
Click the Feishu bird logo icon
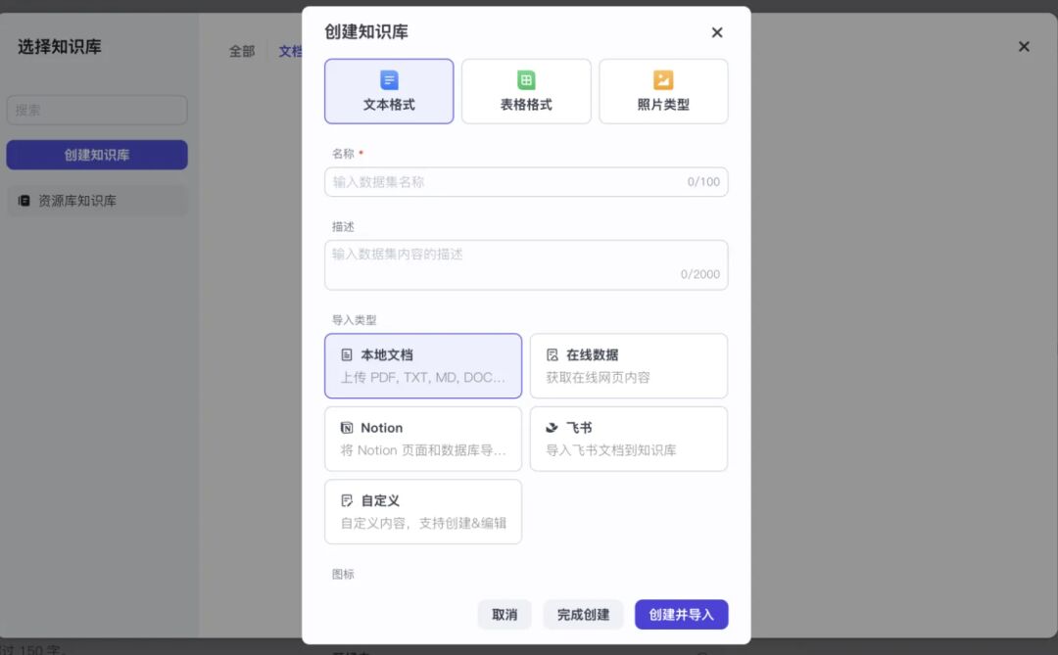(553, 428)
